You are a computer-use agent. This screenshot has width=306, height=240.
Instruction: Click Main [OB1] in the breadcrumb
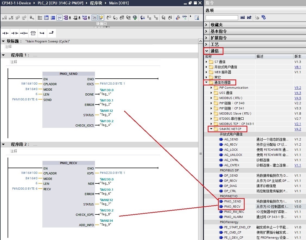tap(119, 3)
